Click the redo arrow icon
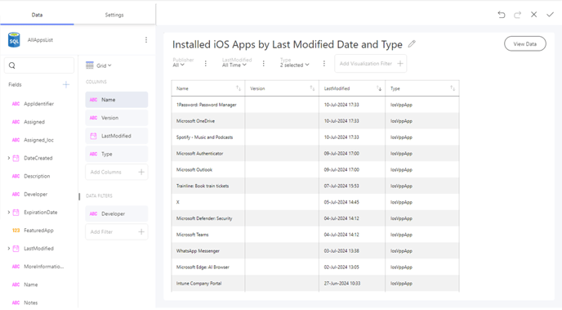This screenshot has height=310, width=562. point(518,15)
